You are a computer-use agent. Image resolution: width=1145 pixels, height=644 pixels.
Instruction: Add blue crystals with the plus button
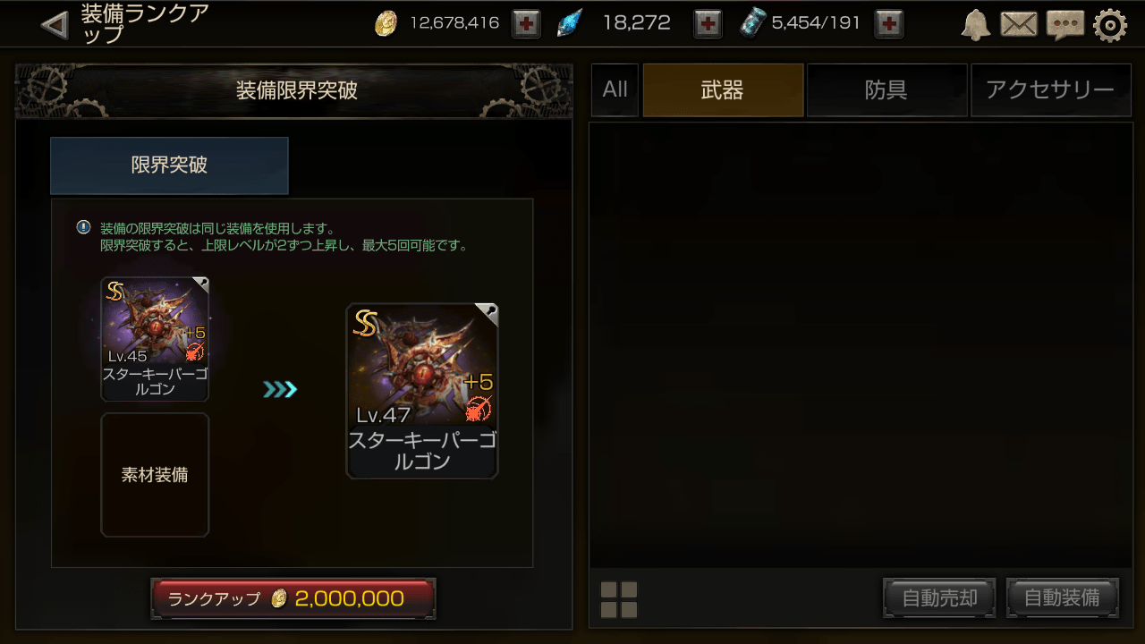click(x=708, y=24)
